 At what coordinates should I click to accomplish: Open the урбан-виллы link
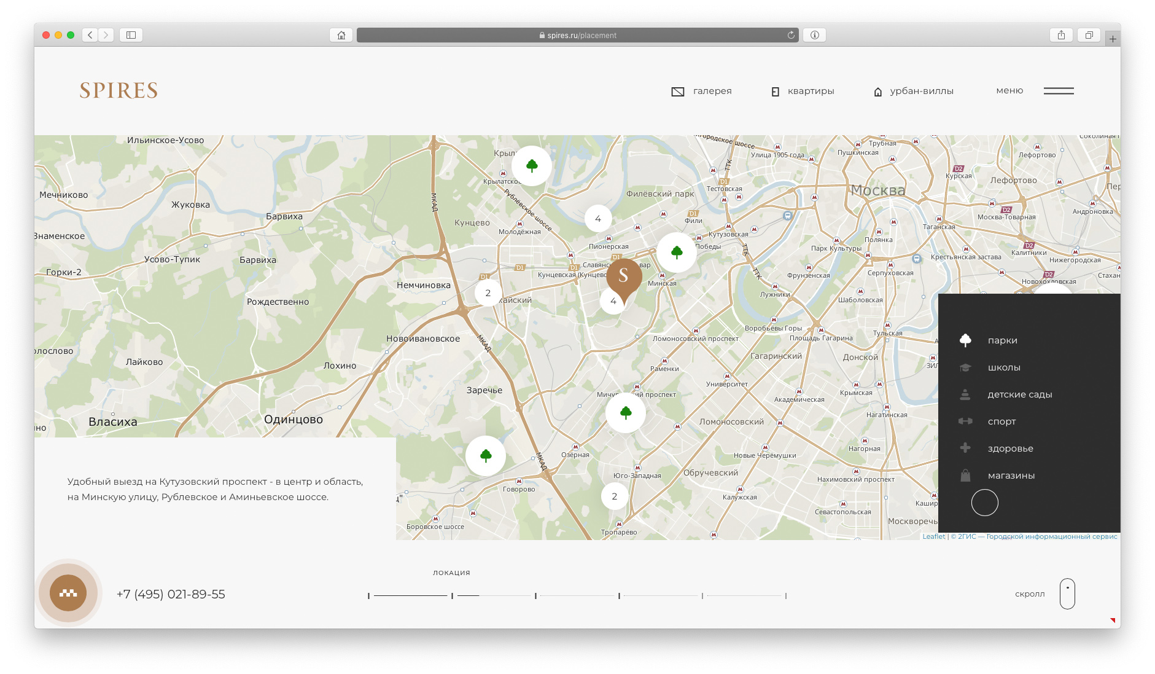tap(914, 91)
